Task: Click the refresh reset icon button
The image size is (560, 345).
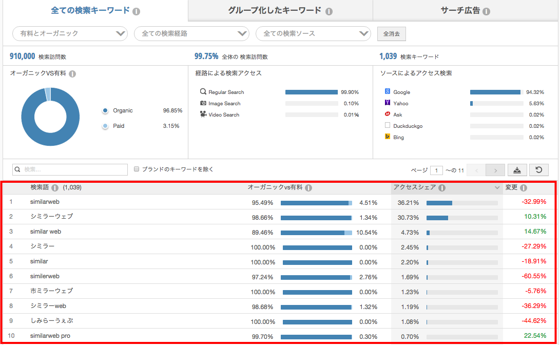Action: (539, 170)
